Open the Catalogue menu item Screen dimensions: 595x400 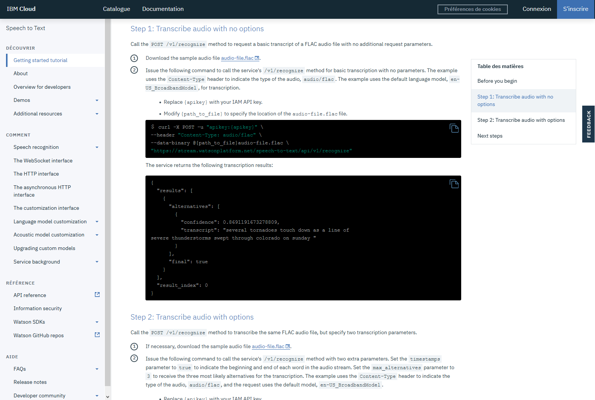(x=117, y=9)
